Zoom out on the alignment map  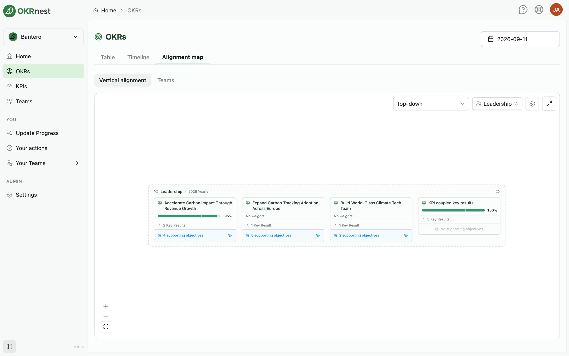click(x=106, y=316)
